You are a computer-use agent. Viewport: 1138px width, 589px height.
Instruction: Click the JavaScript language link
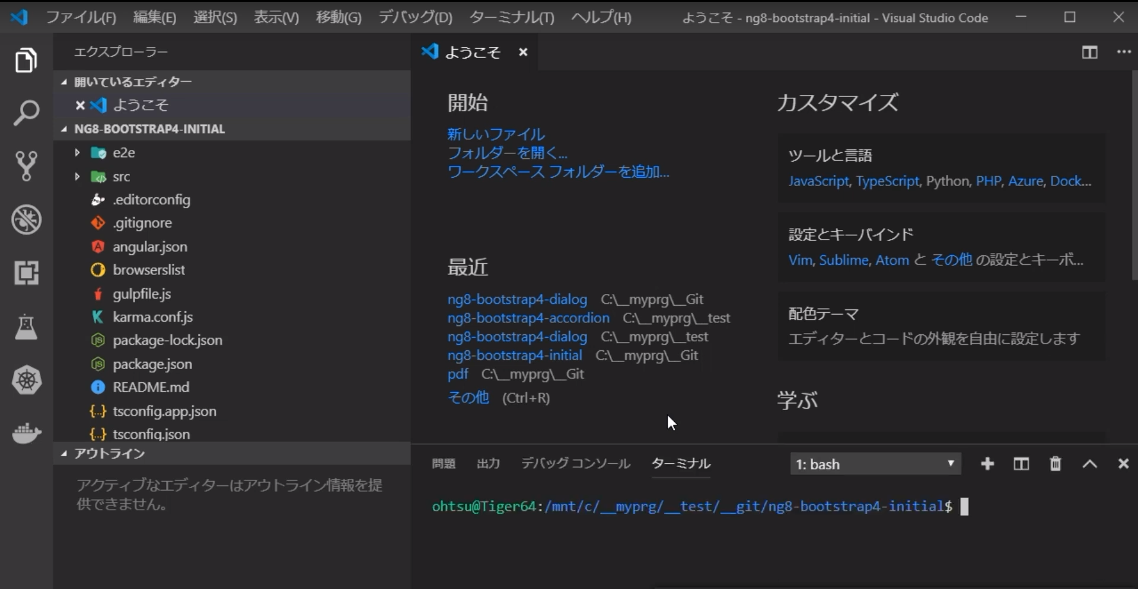coord(818,181)
